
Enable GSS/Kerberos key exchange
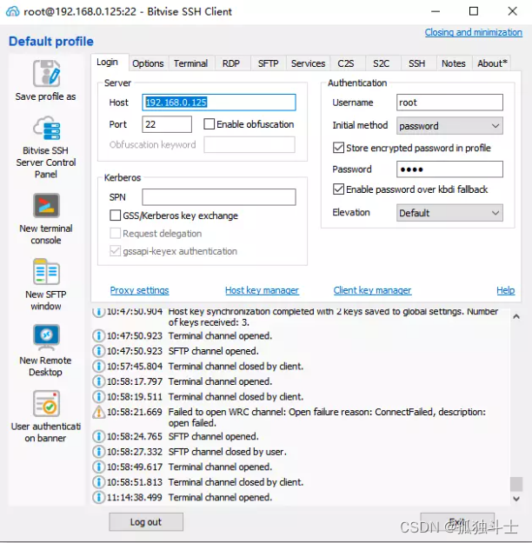pyautogui.click(x=115, y=215)
